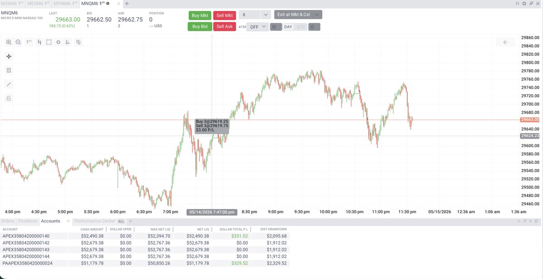Open order duration settings gear next to GTC
Image resolution: width=543 pixels, height=279 pixels.
[x=314, y=27]
